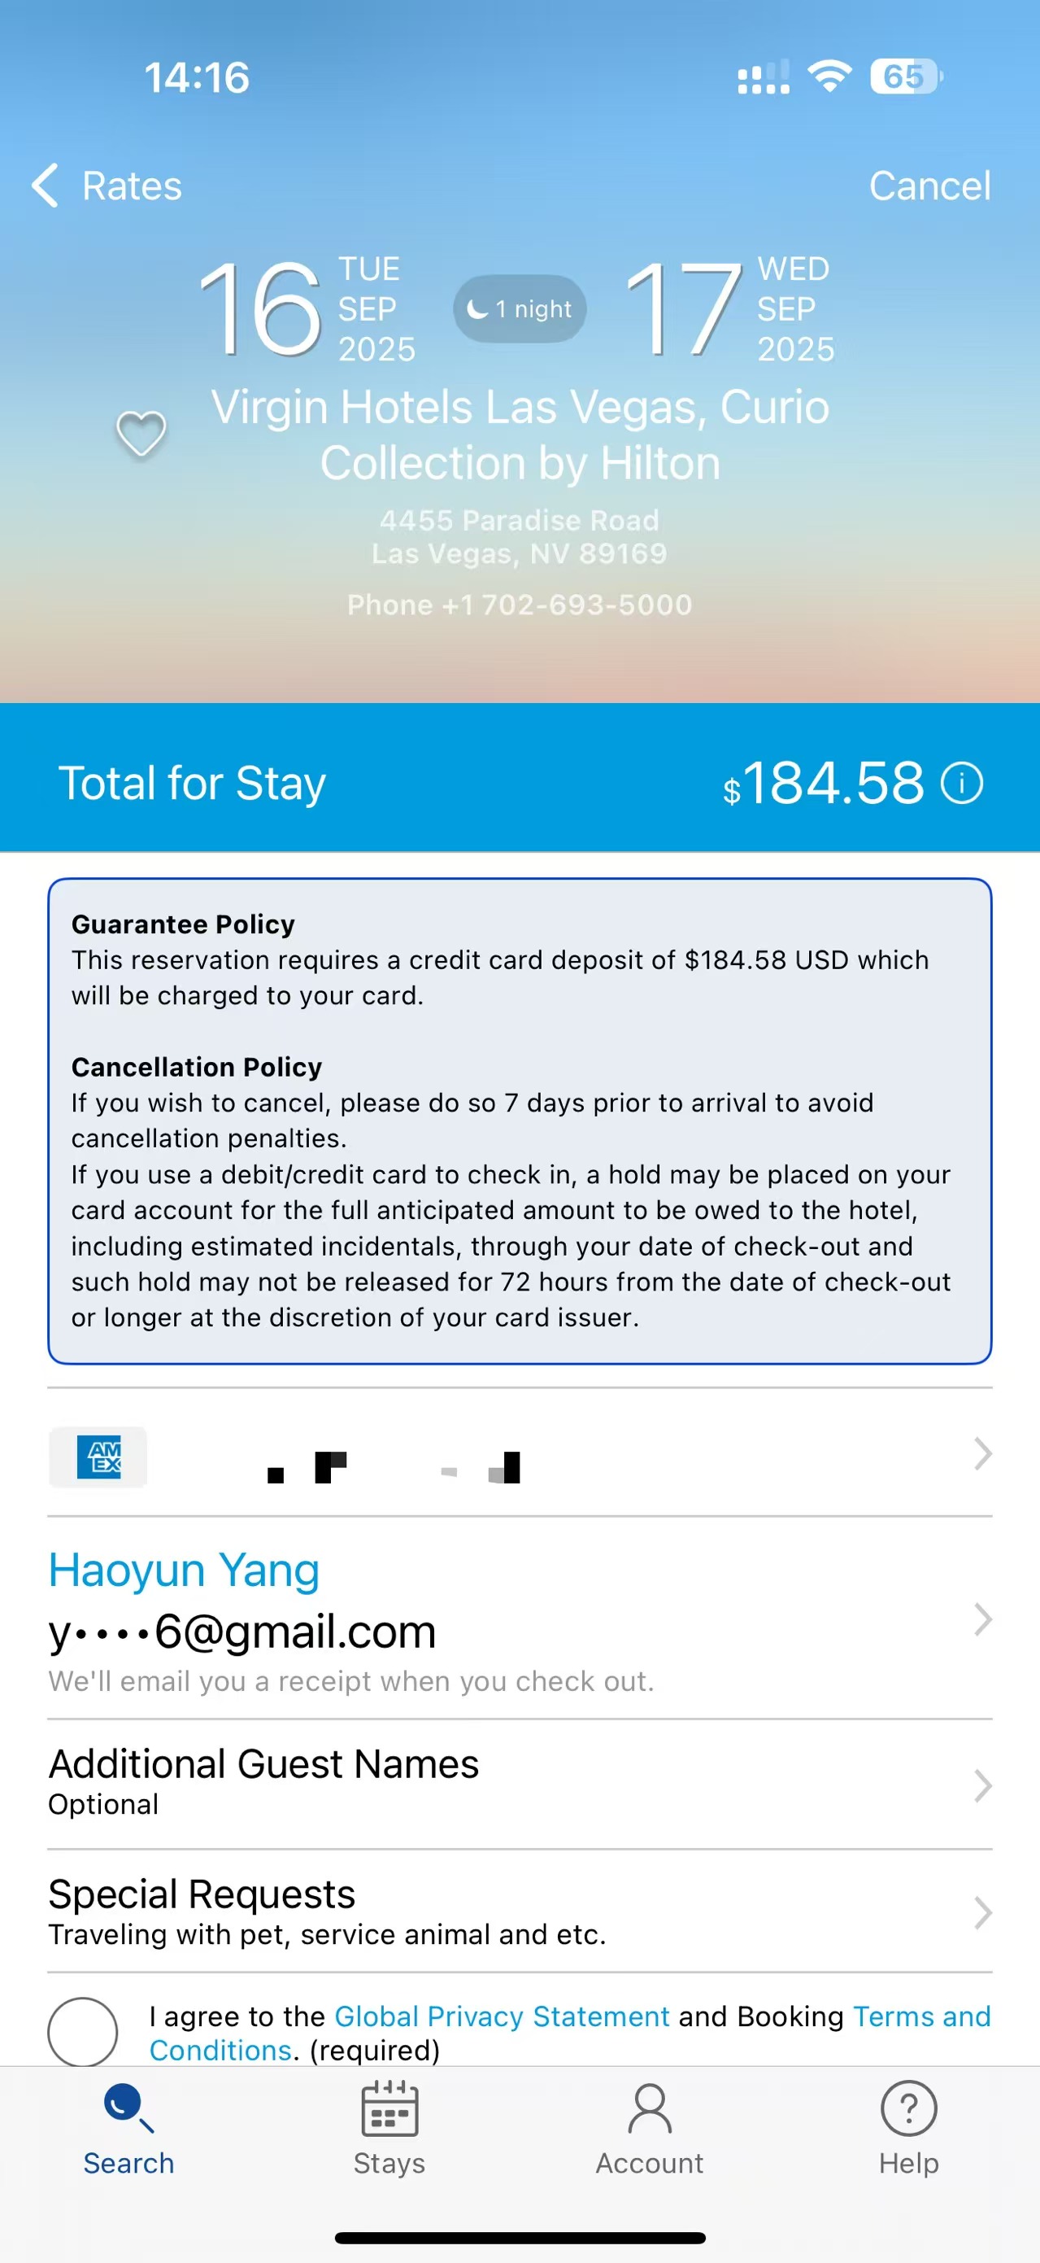Expand the payment card row chevron
The height and width of the screenshot is (2263, 1040).
982,1454
